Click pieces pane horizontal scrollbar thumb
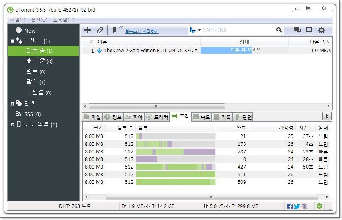Image resolution: width=342 pixels, height=220 pixels. (x=212, y=197)
